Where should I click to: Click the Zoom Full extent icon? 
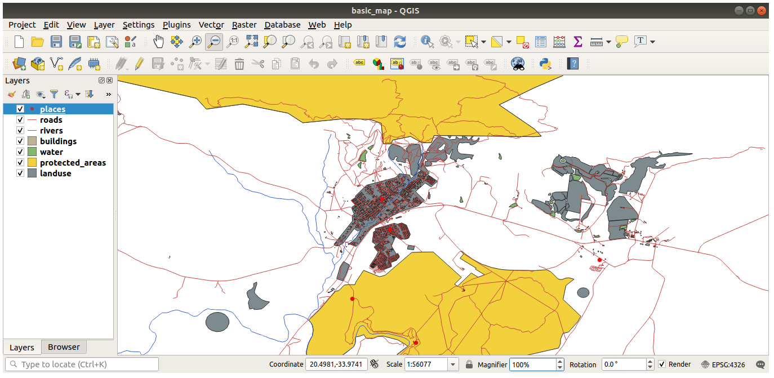[251, 42]
